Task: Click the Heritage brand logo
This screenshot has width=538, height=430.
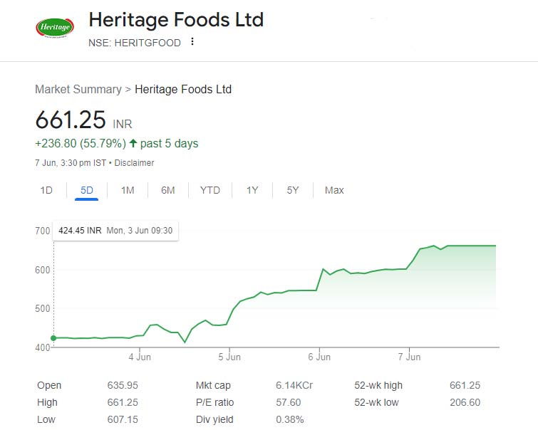Action: click(x=54, y=28)
